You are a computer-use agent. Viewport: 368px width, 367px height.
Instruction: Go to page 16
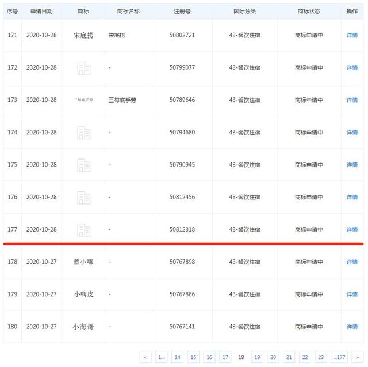coord(209,357)
